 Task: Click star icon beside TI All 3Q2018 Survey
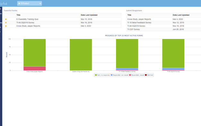(x=6, y=22)
